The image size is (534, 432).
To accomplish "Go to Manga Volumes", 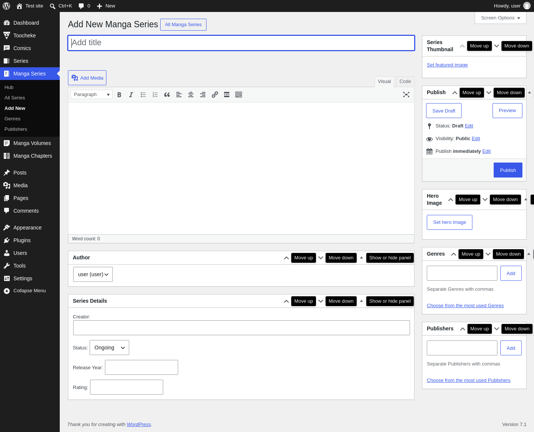I will pyautogui.click(x=30, y=143).
